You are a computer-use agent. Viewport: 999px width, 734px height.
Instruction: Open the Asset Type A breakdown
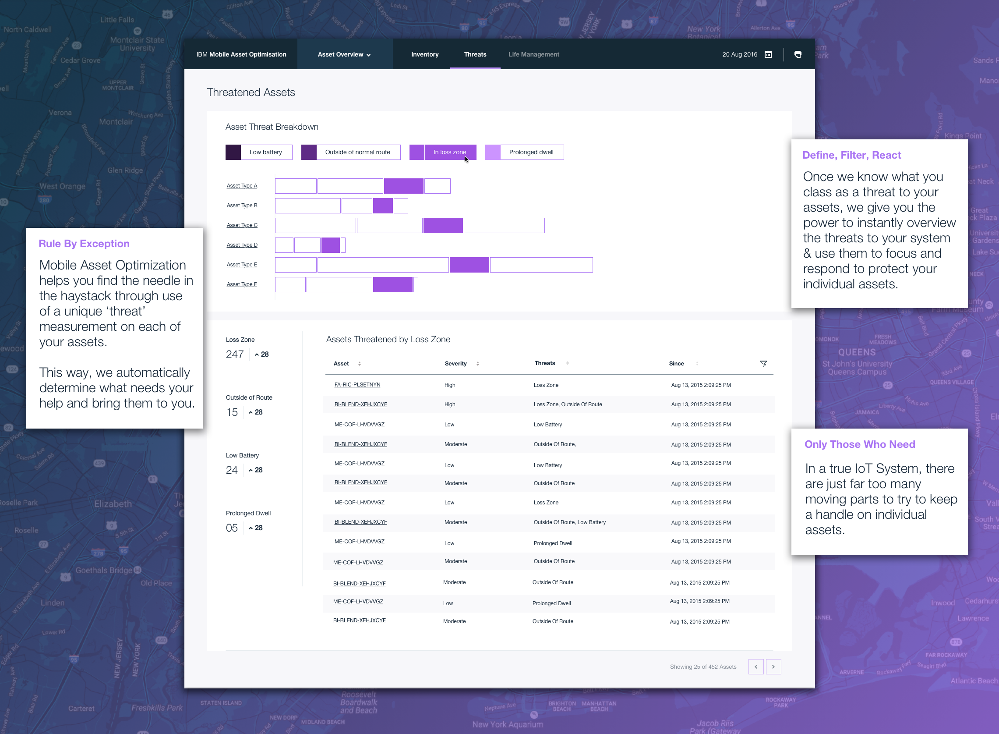[242, 185]
